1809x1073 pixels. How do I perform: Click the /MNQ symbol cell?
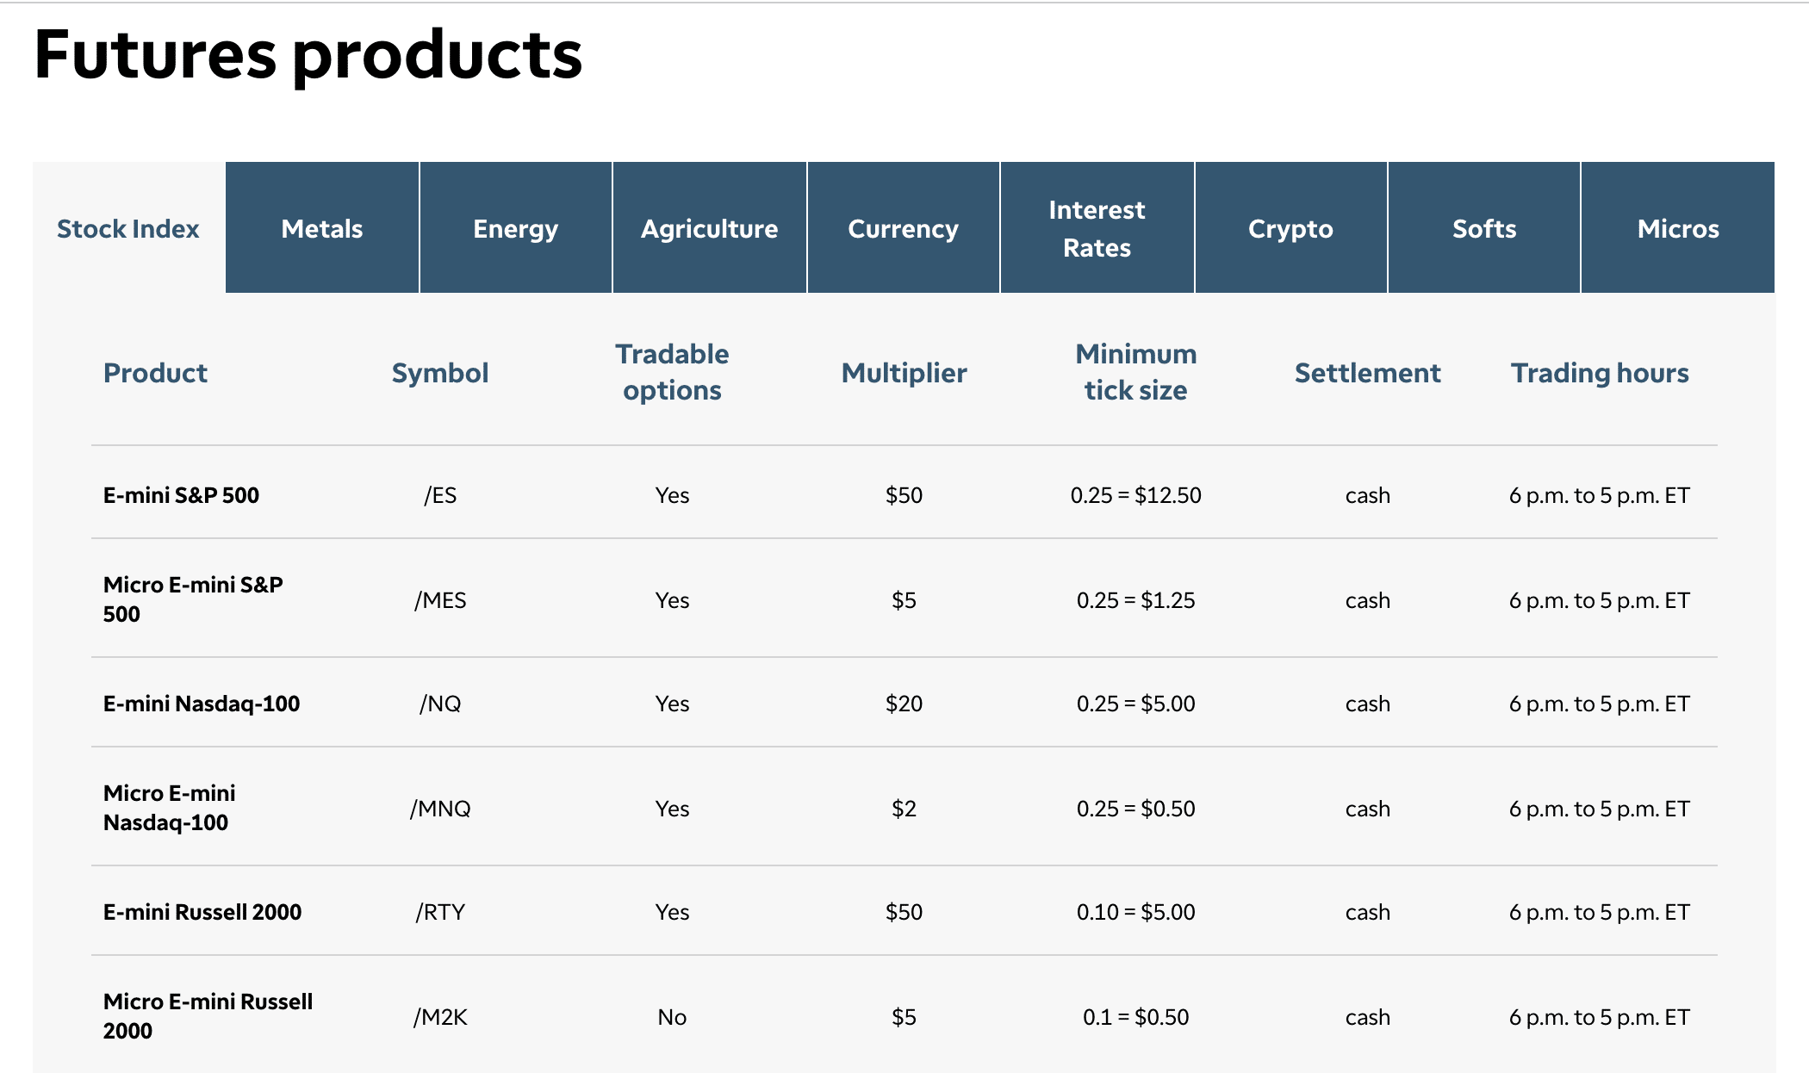coord(440,809)
